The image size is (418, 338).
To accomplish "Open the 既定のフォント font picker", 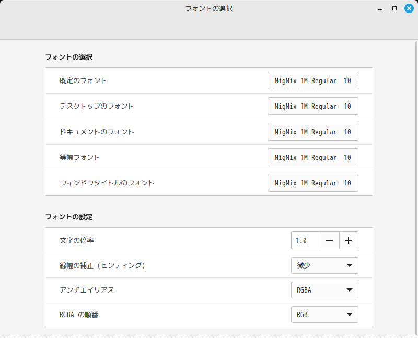I will [312, 80].
